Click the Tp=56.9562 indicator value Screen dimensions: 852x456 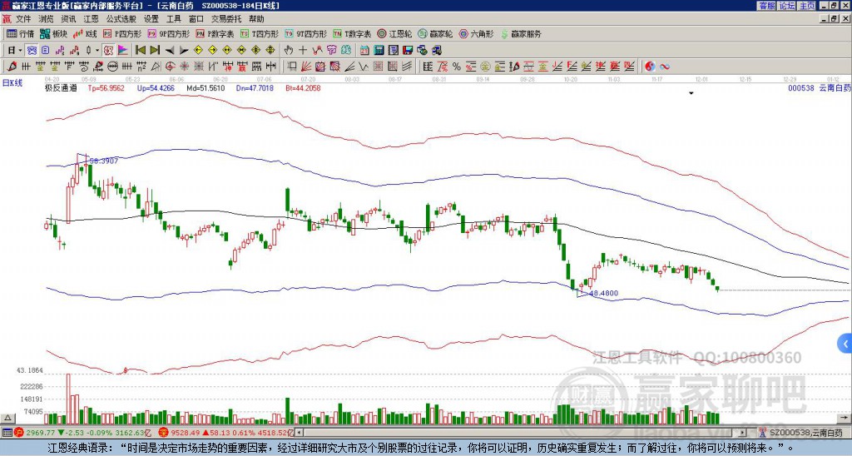tap(106, 87)
